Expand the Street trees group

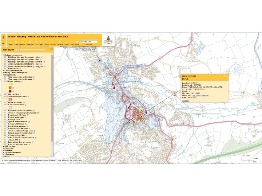tap(4, 155)
